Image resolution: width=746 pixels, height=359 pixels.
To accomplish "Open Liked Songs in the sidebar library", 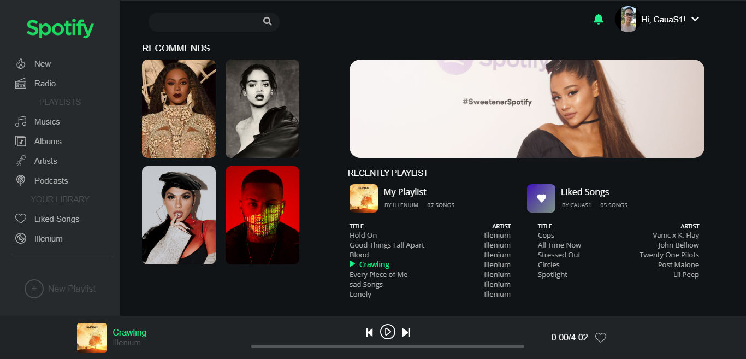I will [x=57, y=219].
